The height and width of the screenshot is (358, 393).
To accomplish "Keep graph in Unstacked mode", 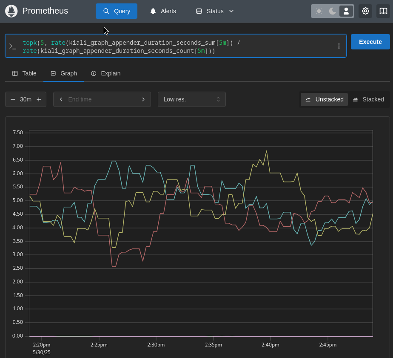I will pyautogui.click(x=324, y=99).
